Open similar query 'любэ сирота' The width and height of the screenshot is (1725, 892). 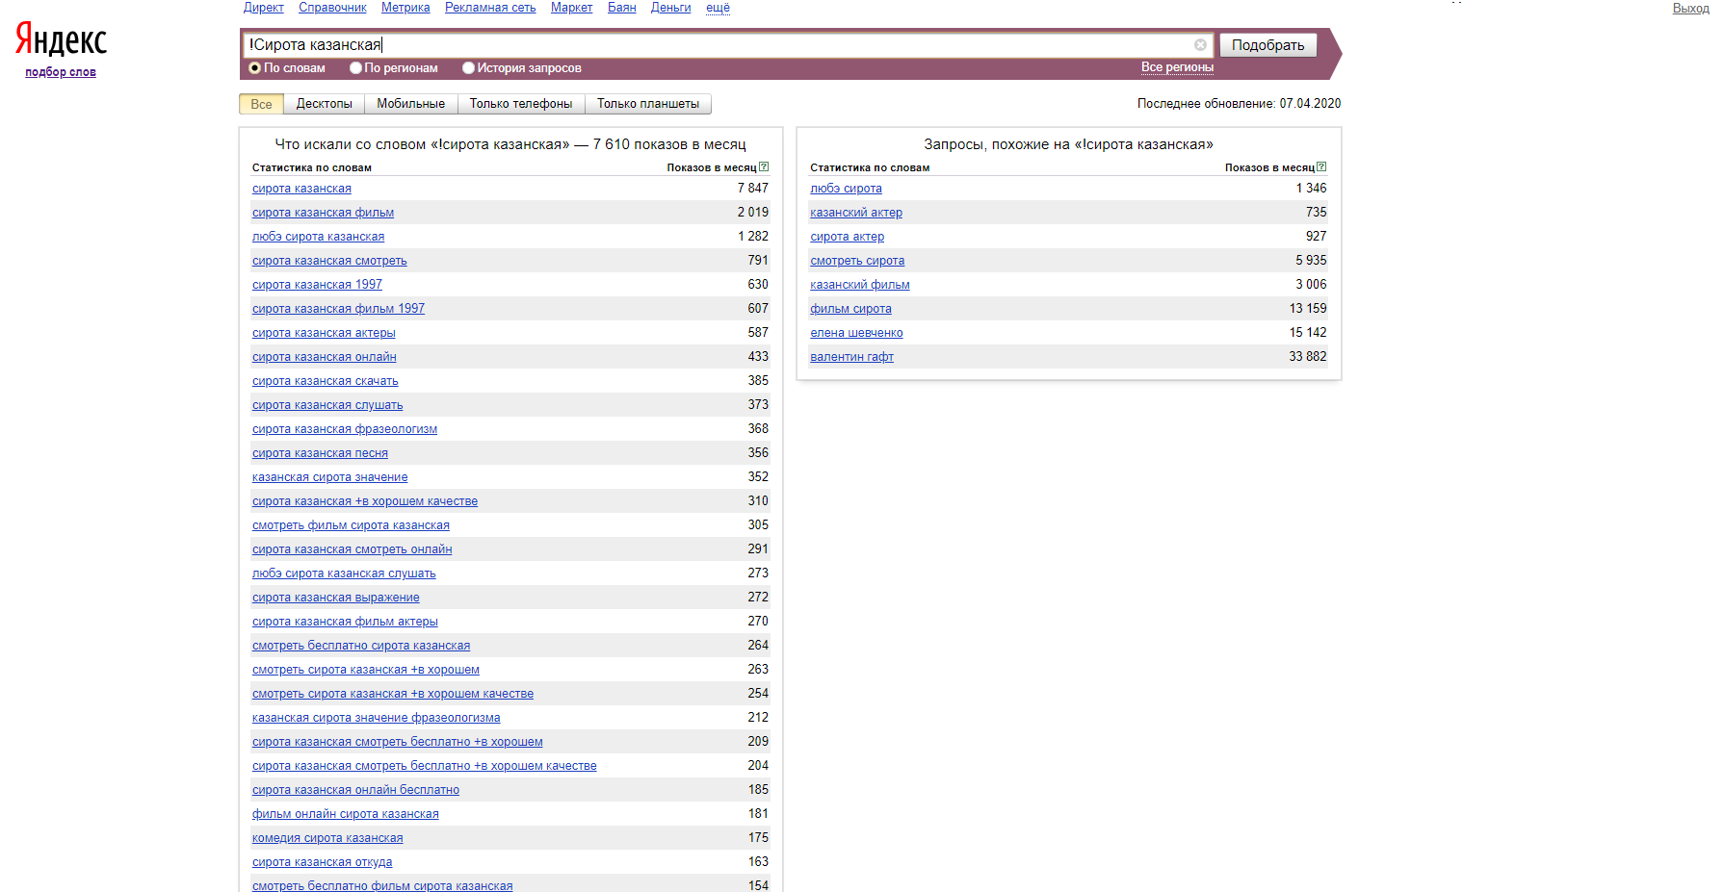(x=846, y=189)
